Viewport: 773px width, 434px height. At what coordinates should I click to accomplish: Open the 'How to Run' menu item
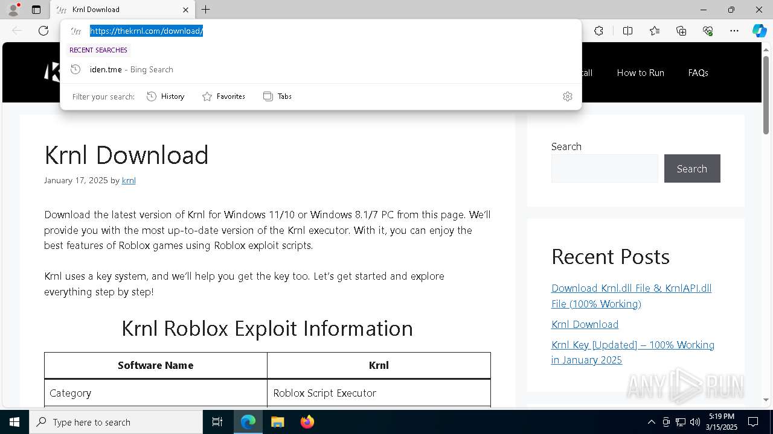[x=640, y=72]
